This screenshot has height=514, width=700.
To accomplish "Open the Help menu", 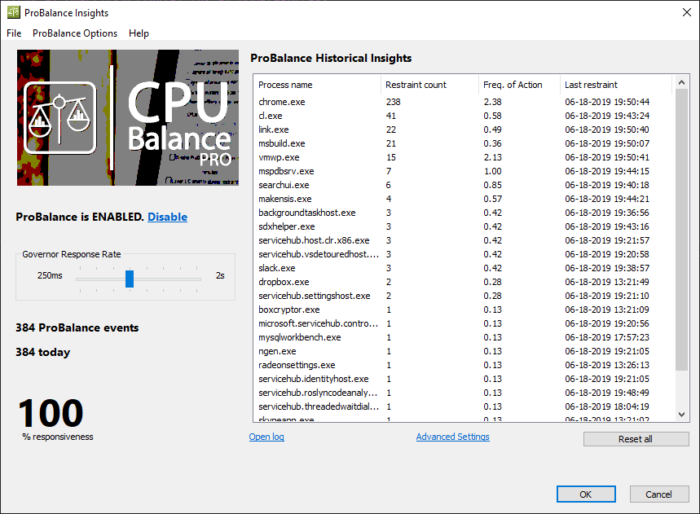I will tap(138, 33).
